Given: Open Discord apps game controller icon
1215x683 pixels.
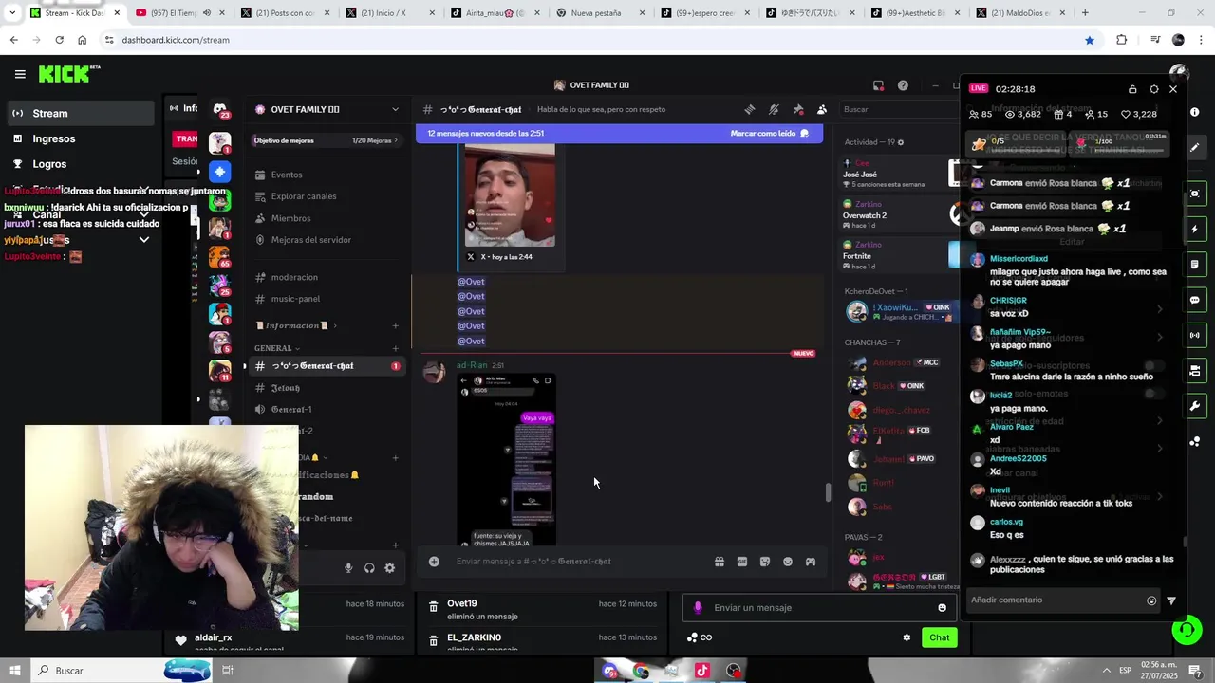Looking at the screenshot, I should pos(811,562).
